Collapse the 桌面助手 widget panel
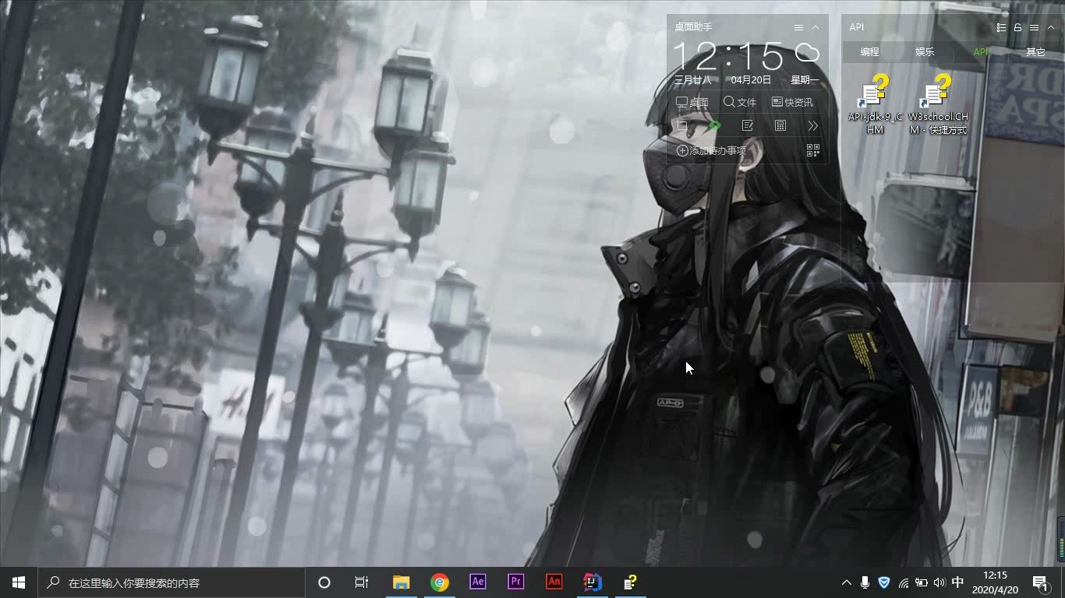Viewport: 1065px width, 598px height. [x=816, y=27]
